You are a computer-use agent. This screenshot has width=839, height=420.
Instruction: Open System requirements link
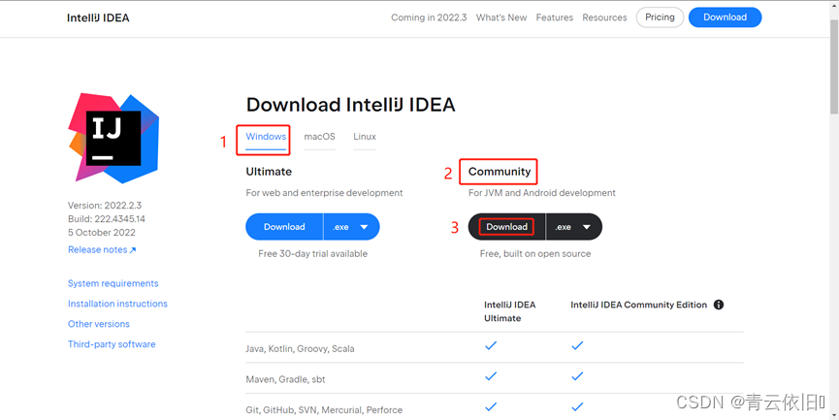point(113,283)
